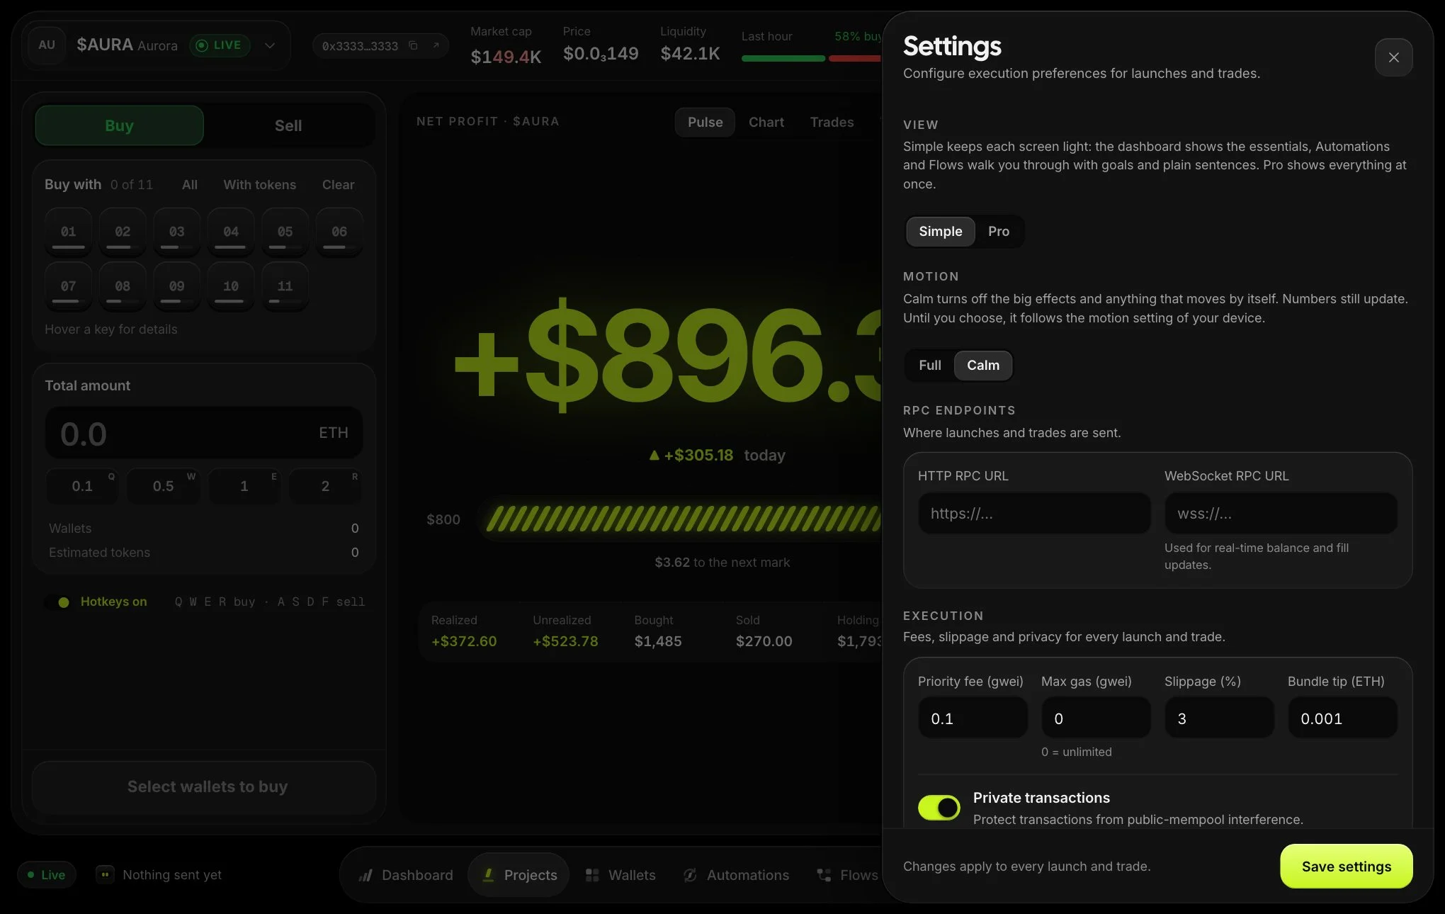
Task: Click Save settings button
Action: tap(1346, 866)
